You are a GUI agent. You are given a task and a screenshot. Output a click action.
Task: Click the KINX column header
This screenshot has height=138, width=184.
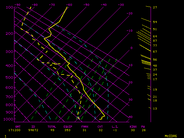[x=133, y=126]
